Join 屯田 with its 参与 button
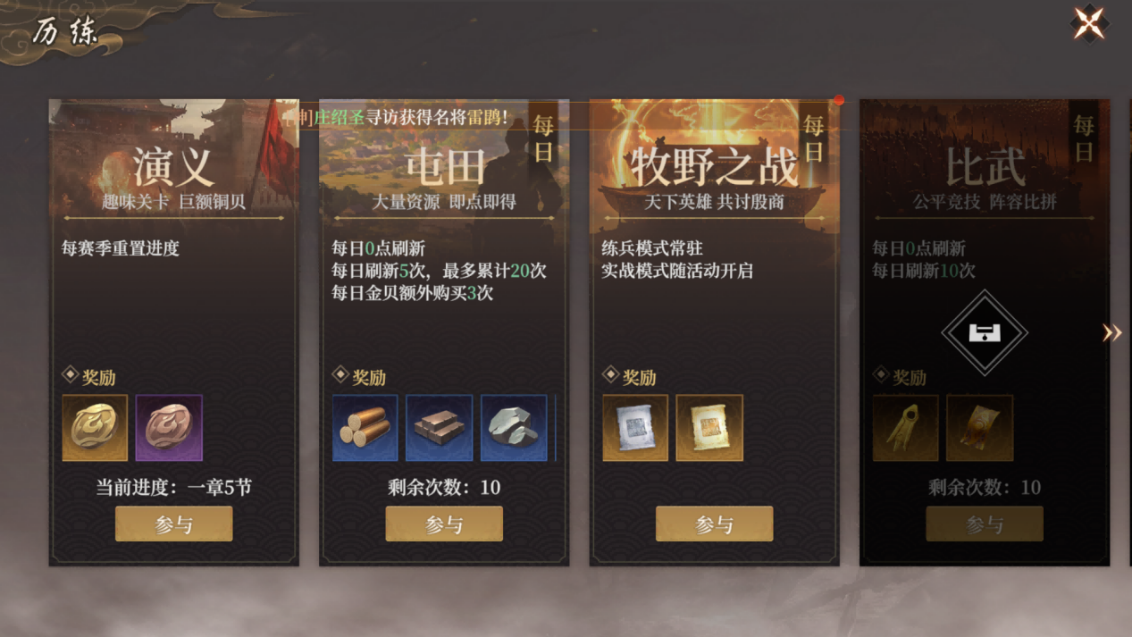The height and width of the screenshot is (637, 1132). point(444,524)
